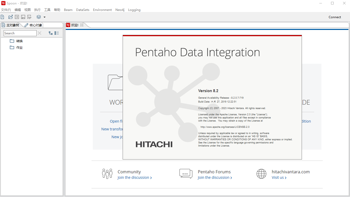Open the 编辑 menu
Screen dimensions: 350x197
click(x=18, y=10)
